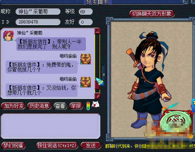
Task: Collapse the character portrait panel with side arrow
Action: pyautogui.click(x=103, y=74)
